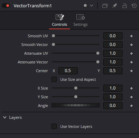The height and width of the screenshot is (138, 139).
Task: Click the Attenuate UV value field
Action: point(113,53)
